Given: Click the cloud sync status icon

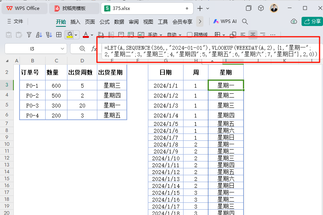Looking at the screenshot, I should tap(294, 21).
